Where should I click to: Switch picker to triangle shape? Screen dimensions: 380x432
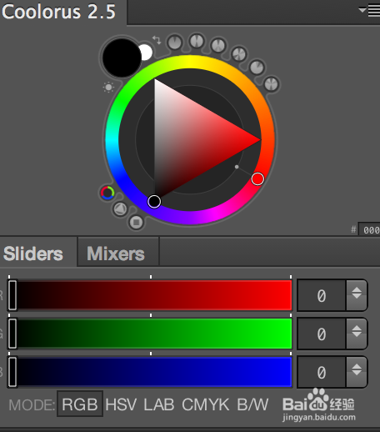click(x=120, y=208)
